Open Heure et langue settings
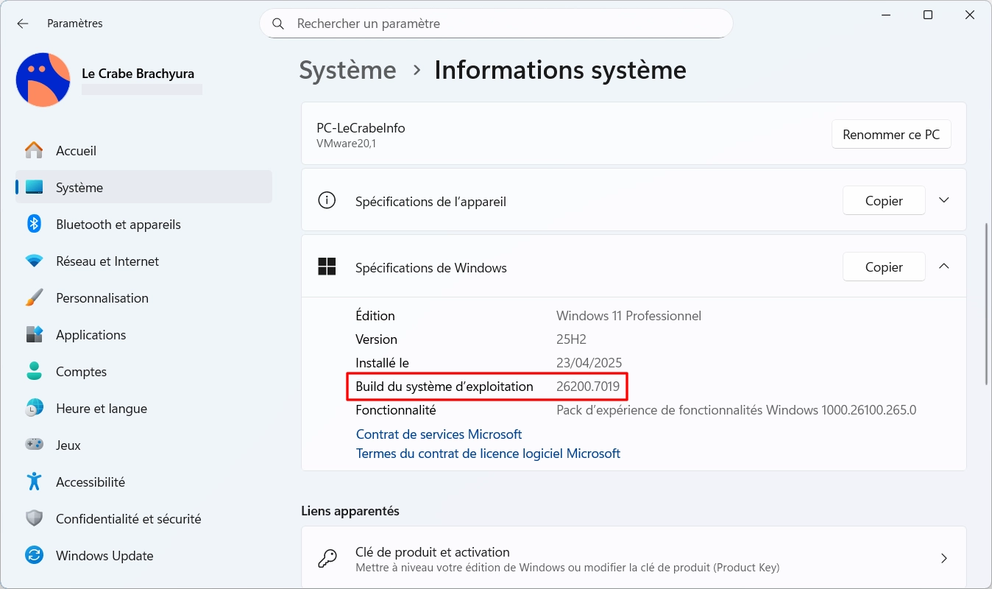 coord(101,409)
